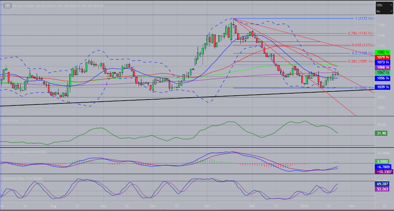The height and width of the screenshot is (211, 394).
Task: Click the blue 1039 ¼ price label
Action: (x=383, y=87)
